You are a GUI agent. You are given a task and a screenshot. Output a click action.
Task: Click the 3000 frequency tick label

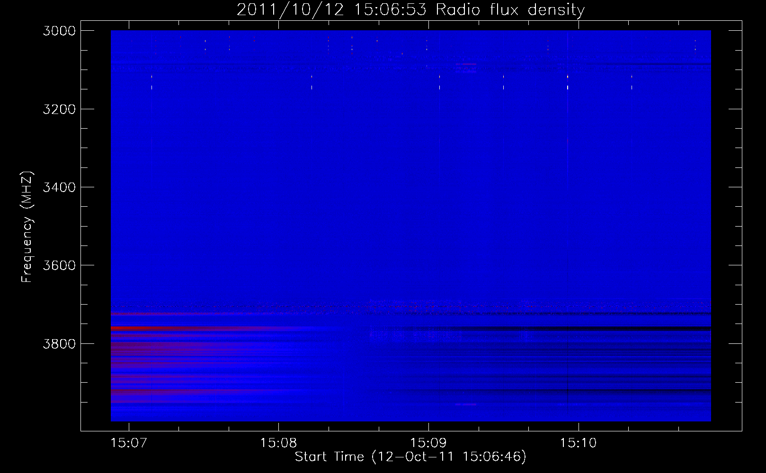click(x=59, y=31)
